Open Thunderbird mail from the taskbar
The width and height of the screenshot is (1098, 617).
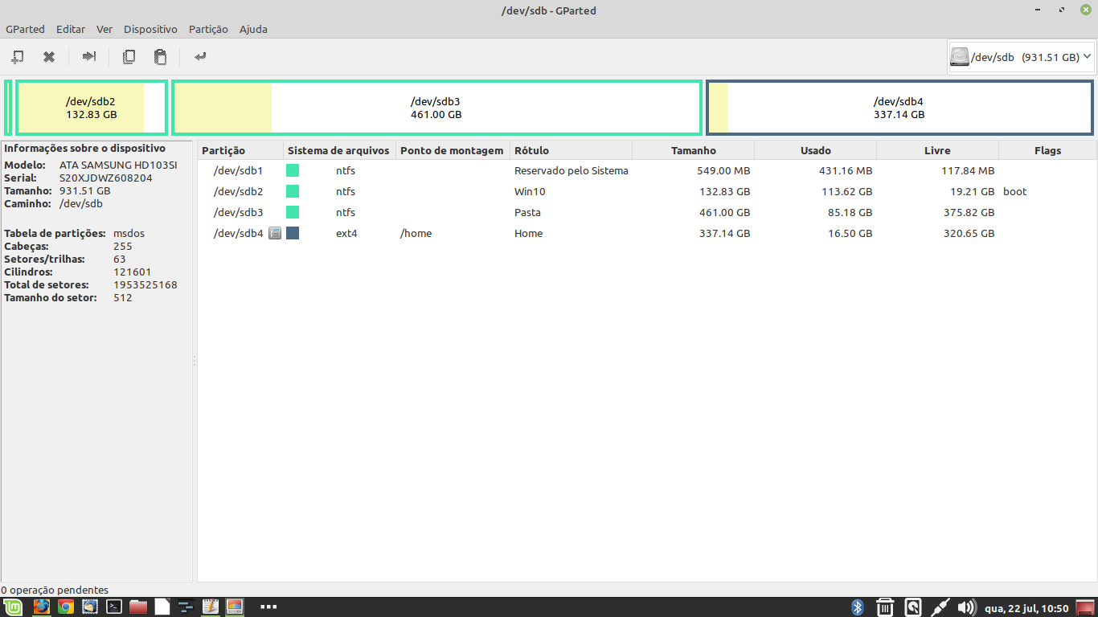[x=90, y=607]
